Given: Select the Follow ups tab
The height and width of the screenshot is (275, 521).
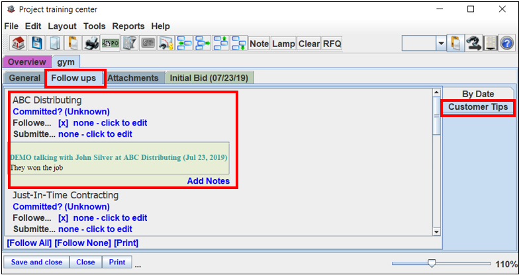Looking at the screenshot, I should pyautogui.click(x=73, y=78).
